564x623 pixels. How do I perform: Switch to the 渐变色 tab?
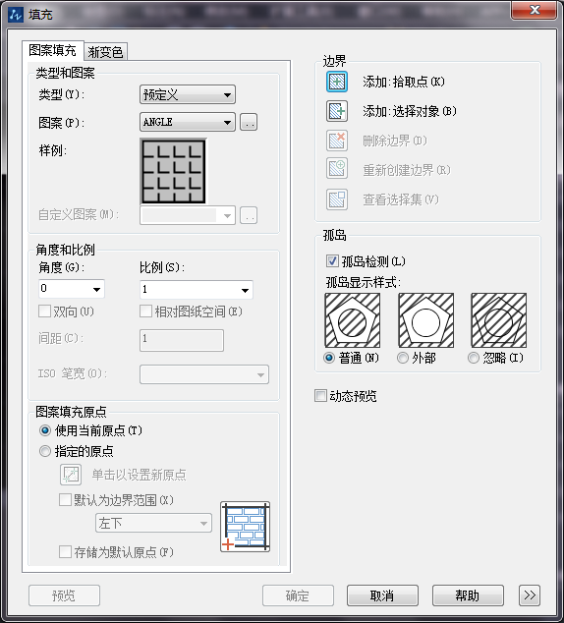coord(105,52)
